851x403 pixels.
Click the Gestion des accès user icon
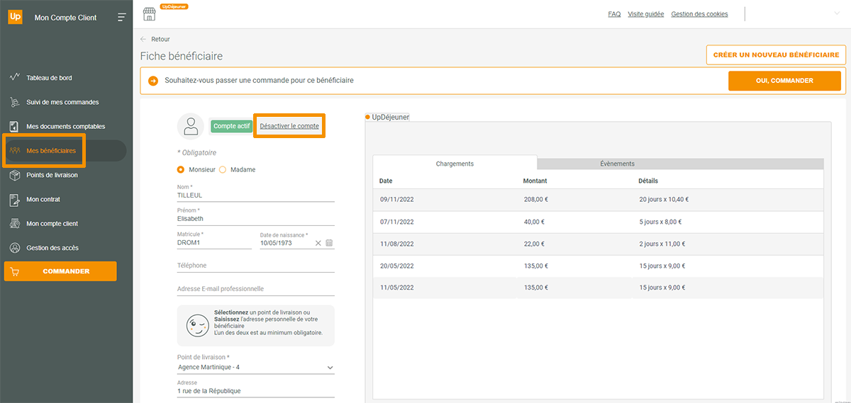coord(14,248)
